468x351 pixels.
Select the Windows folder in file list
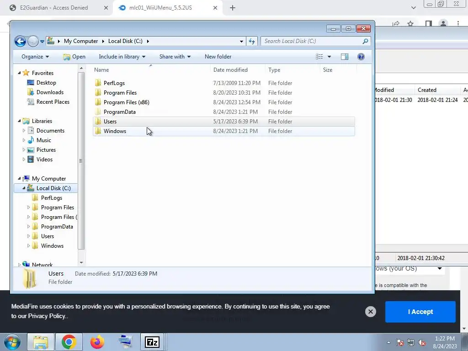point(224,131)
